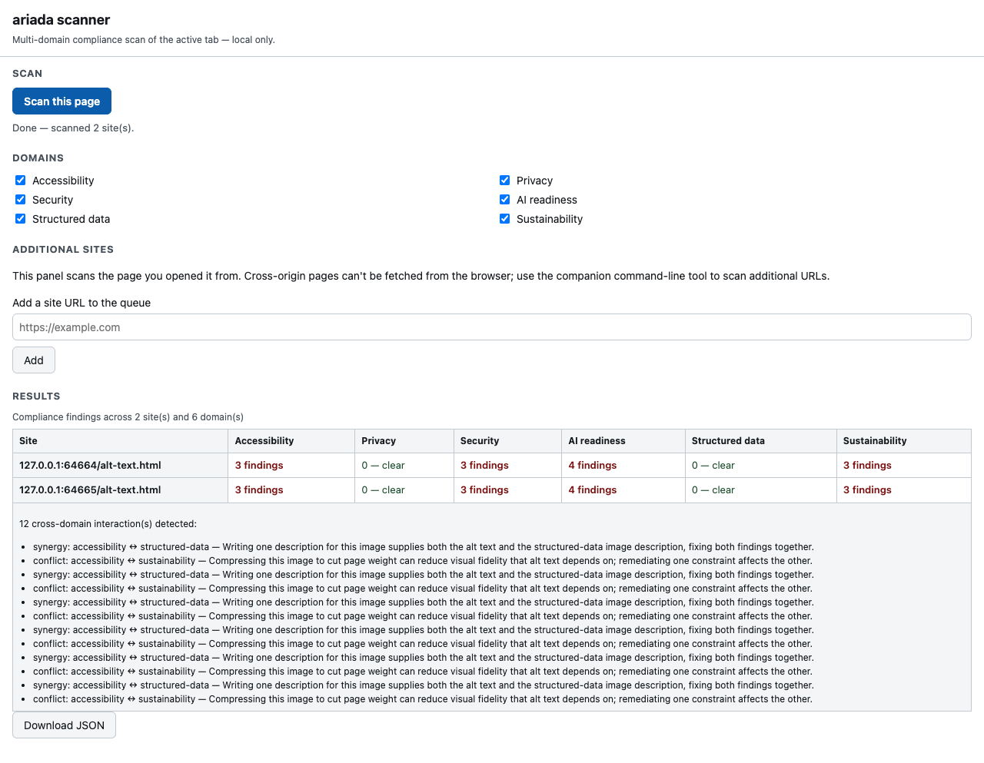
Task: Uncheck the AI readiness checkbox
Action: click(x=505, y=200)
